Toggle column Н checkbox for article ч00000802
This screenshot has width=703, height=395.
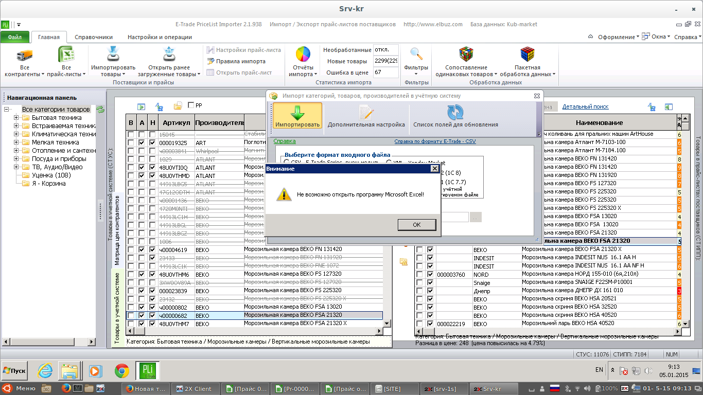pyautogui.click(x=152, y=307)
